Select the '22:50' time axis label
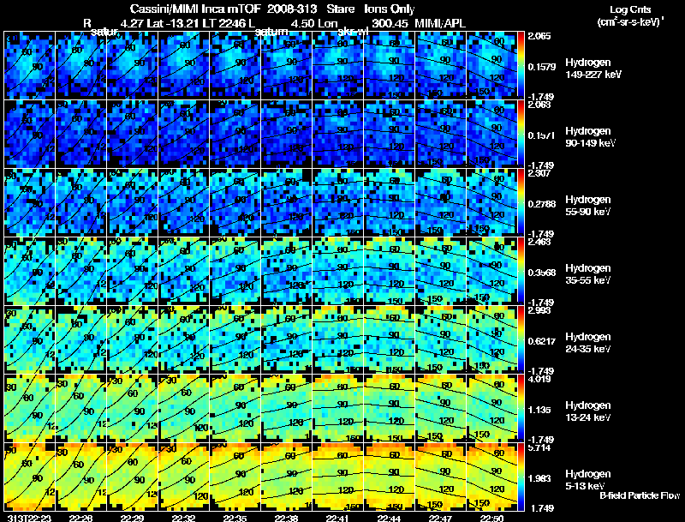This screenshot has height=522, width=685. tap(491, 519)
